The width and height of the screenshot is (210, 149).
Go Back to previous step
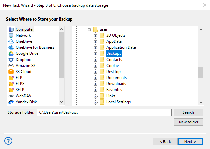click(165, 142)
